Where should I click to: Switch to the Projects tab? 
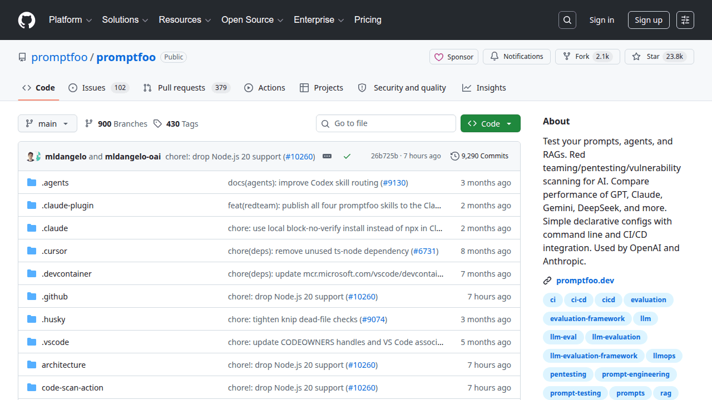coord(322,88)
